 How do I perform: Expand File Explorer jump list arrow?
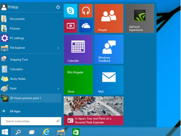tap(58, 48)
